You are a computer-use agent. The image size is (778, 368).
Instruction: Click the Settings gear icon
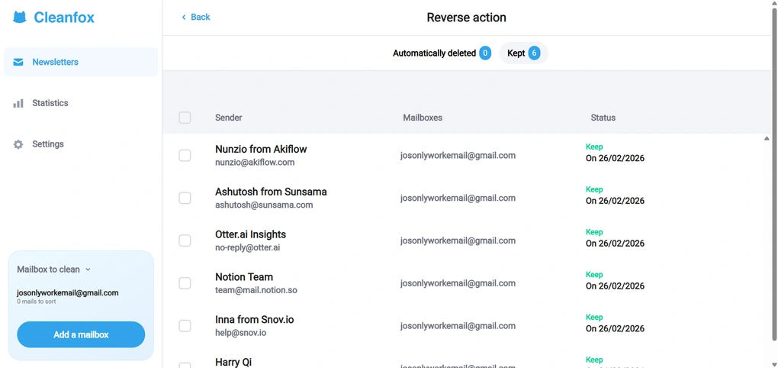18,144
